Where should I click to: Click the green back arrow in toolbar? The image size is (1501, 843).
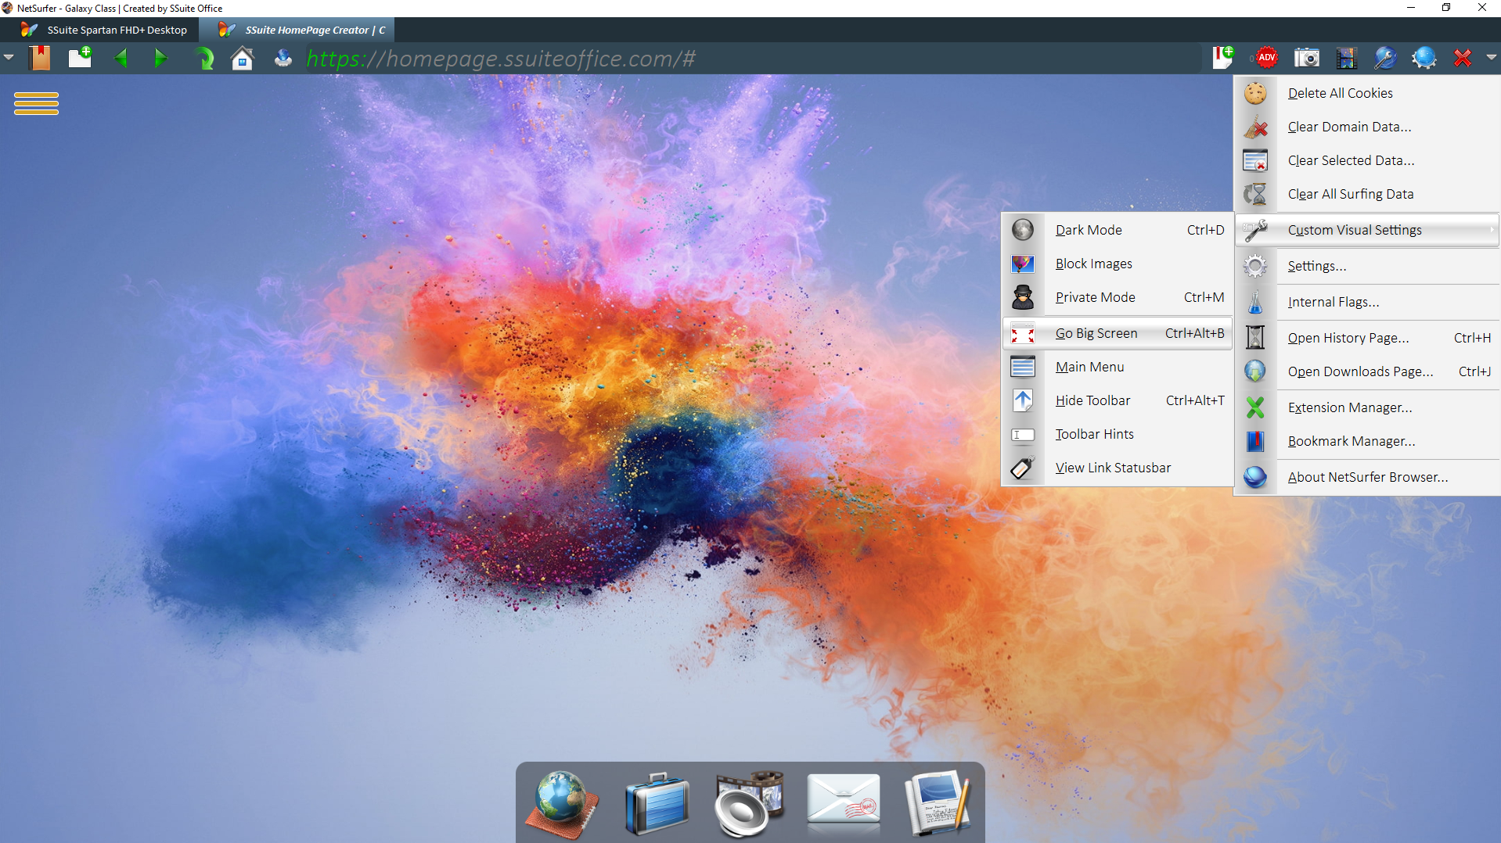[x=121, y=59]
